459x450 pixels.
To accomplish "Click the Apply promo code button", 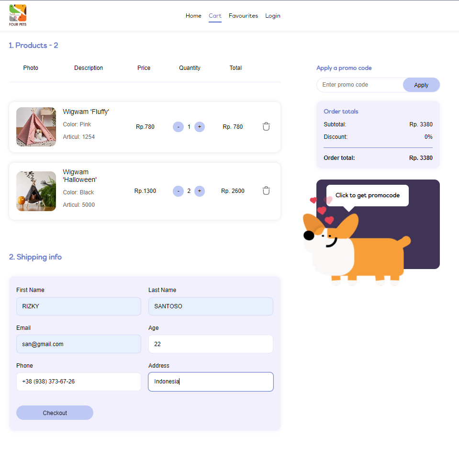I will pyautogui.click(x=421, y=85).
